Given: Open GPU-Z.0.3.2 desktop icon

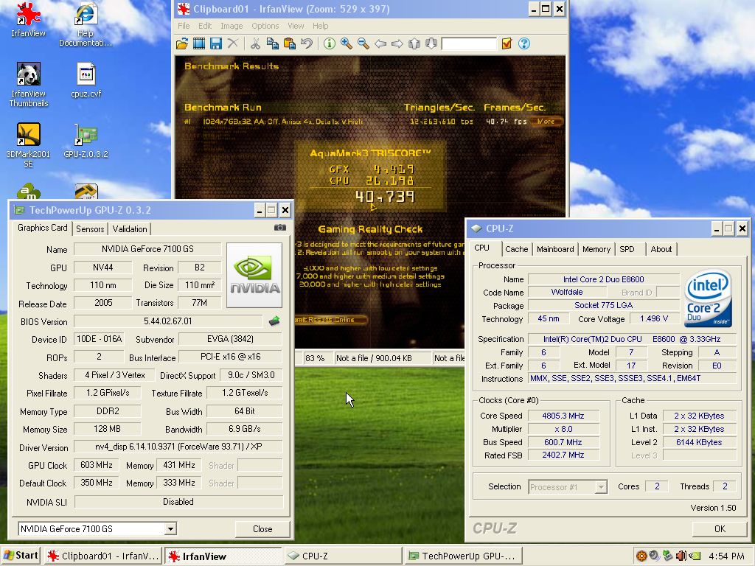Looking at the screenshot, I should pyautogui.click(x=86, y=141).
